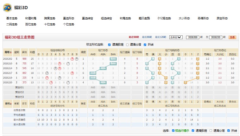Click the 组三遗漏 column header
This screenshot has width=240, height=136.
pos(125,52)
